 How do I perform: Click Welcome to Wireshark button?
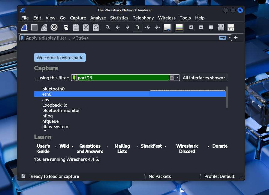60,58
